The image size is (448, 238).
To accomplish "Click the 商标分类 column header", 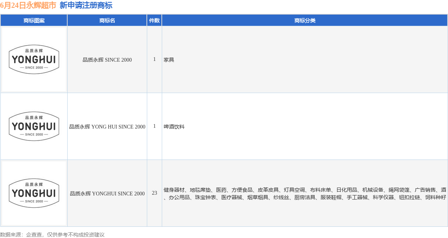I will [x=305, y=20].
